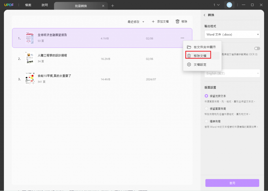The image size is (268, 191).
Task: Select file name 人體工程學的設計過程
Action: point(52,55)
